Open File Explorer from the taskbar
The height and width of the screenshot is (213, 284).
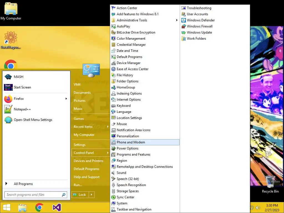click(x=22, y=207)
